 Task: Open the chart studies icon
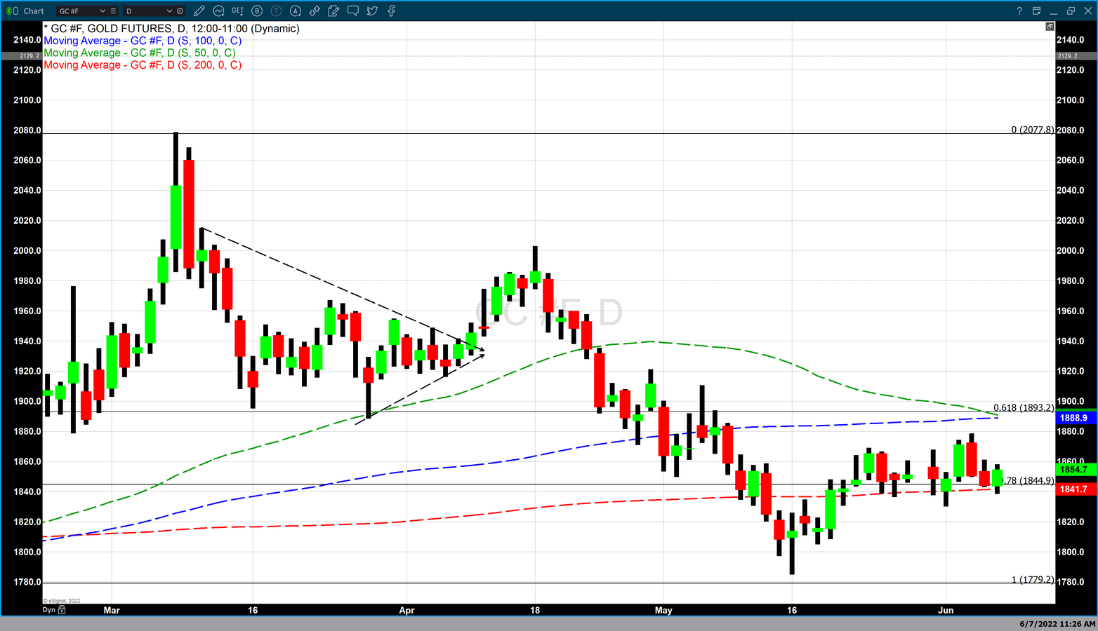[x=218, y=11]
